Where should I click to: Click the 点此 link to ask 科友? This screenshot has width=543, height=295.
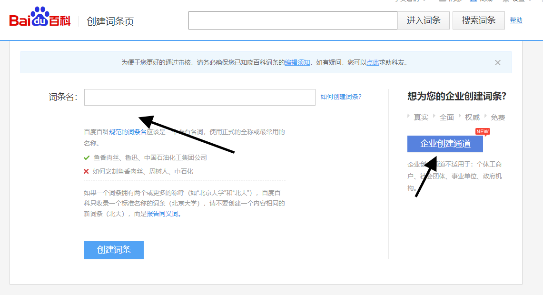(x=373, y=63)
